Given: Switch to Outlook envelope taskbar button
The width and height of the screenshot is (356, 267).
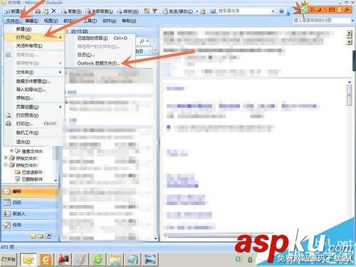Looking at the screenshot, I should (x=28, y=260).
